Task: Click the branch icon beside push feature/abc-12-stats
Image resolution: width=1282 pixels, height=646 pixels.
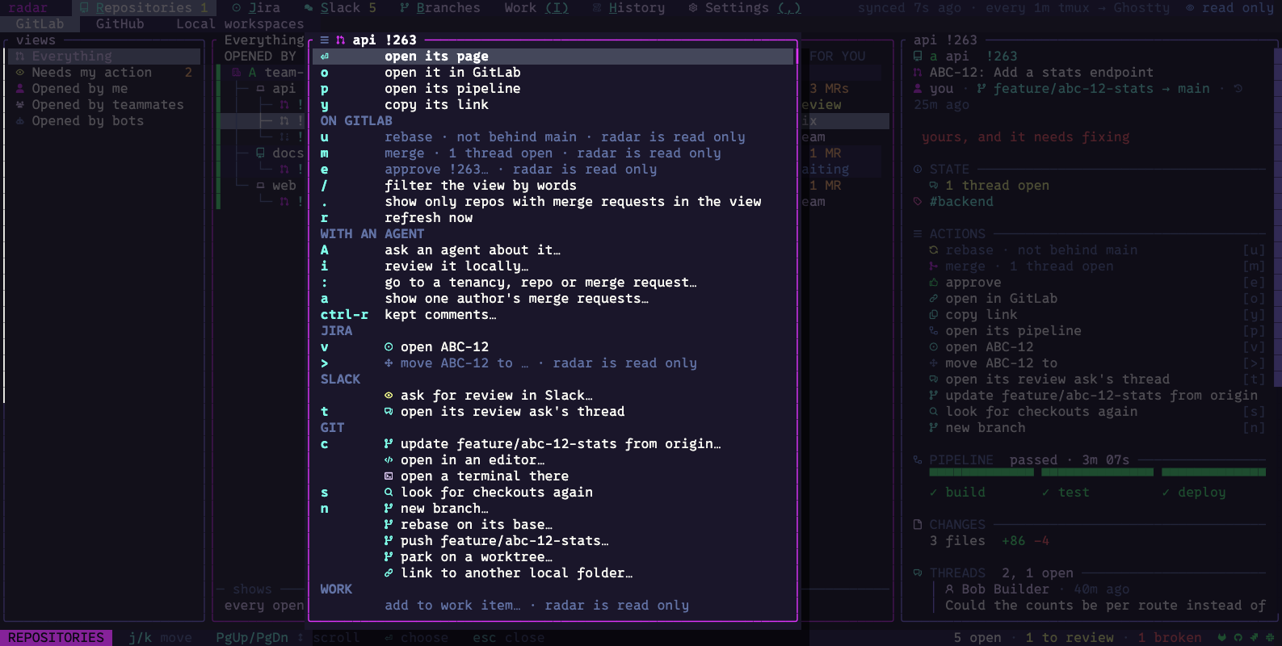Action: pos(389,541)
